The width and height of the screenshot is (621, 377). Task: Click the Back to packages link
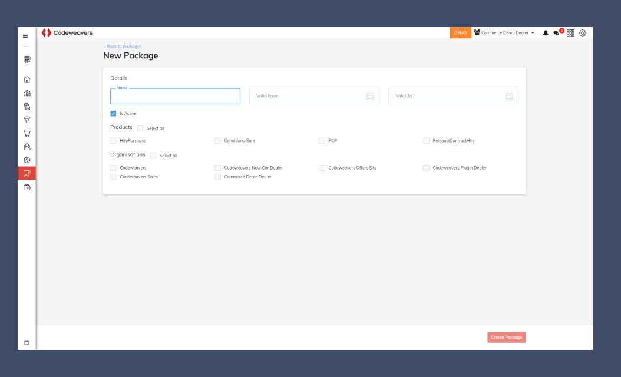[x=123, y=47]
